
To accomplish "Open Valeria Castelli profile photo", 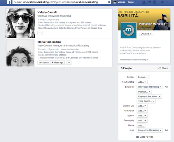I will point(20,23).
